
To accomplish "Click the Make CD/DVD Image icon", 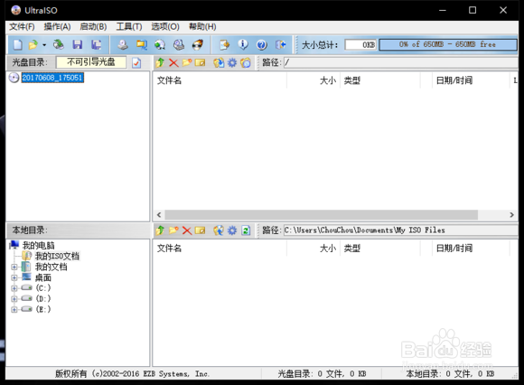I will (x=123, y=44).
